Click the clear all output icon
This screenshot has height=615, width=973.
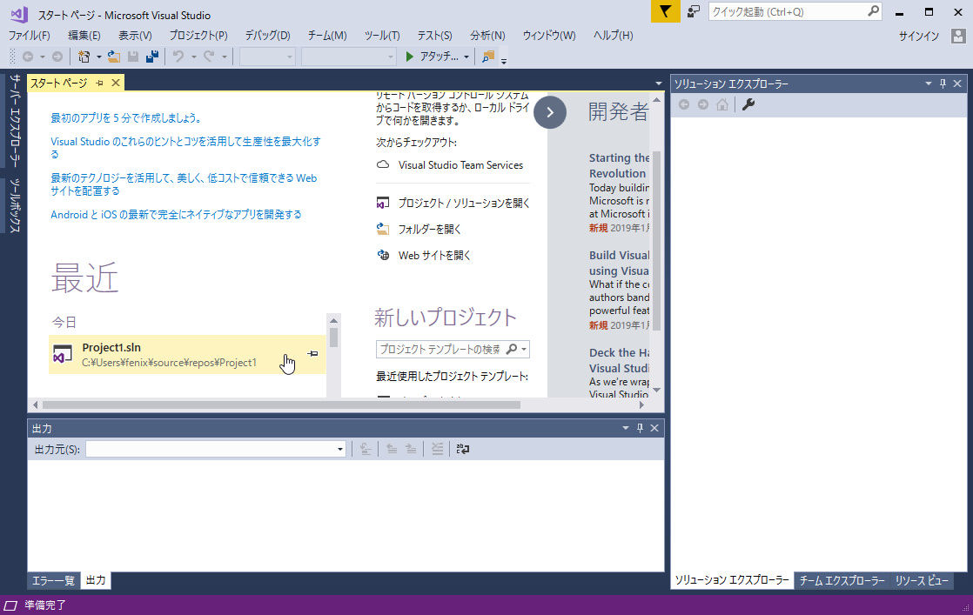tap(438, 449)
